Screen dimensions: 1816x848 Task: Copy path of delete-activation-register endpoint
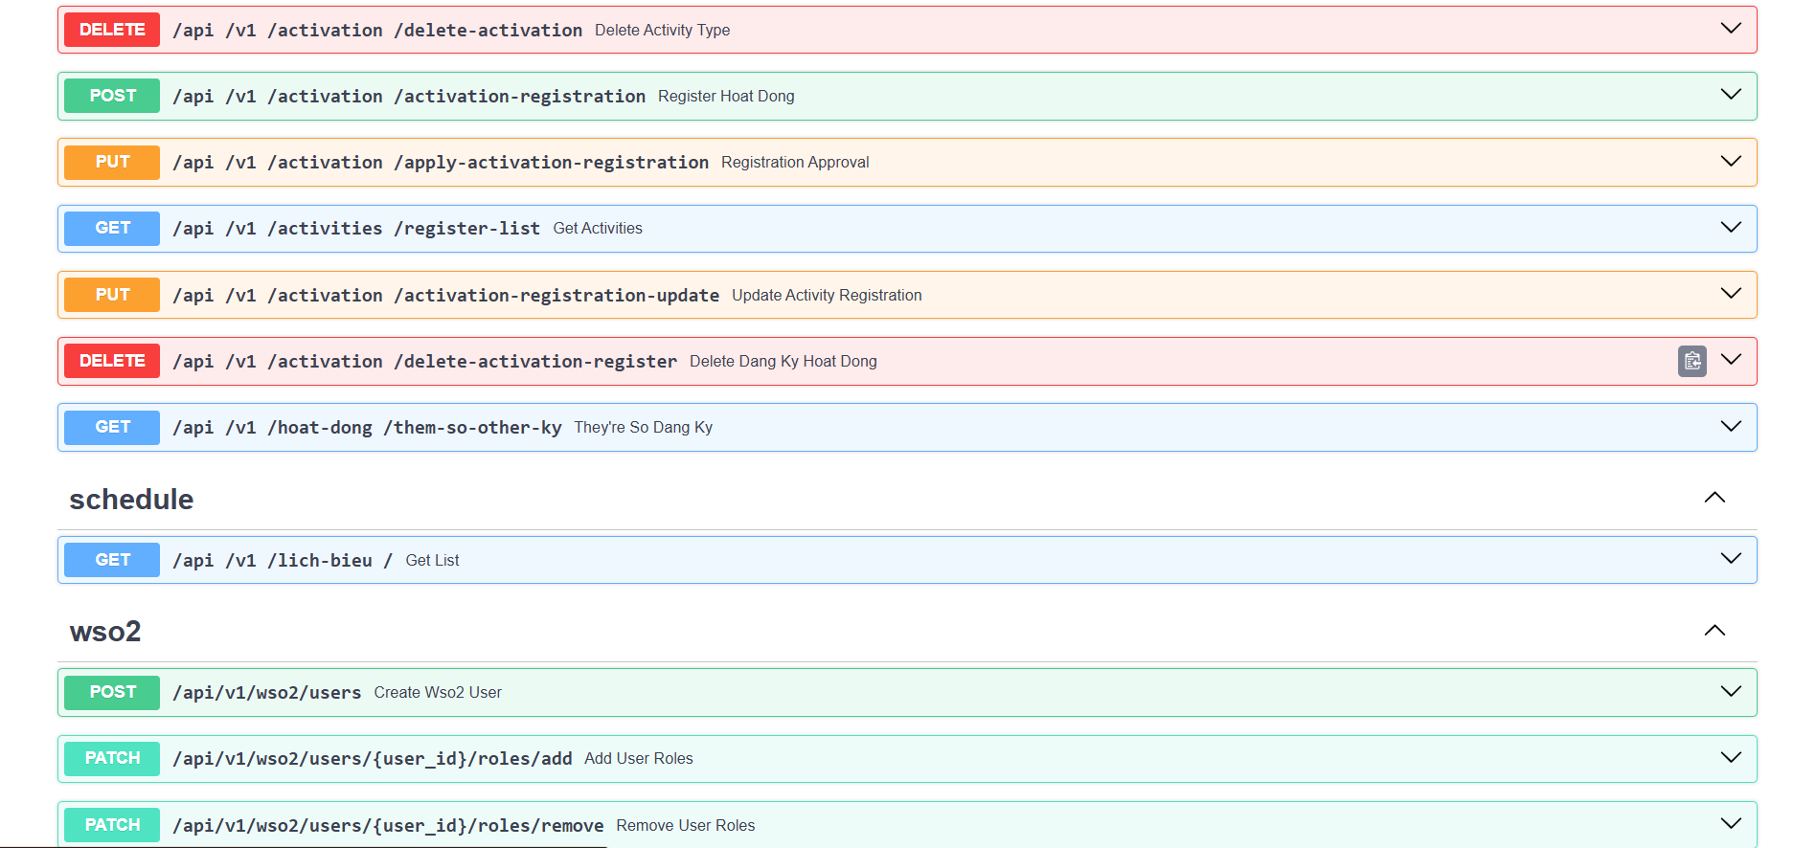(1691, 361)
